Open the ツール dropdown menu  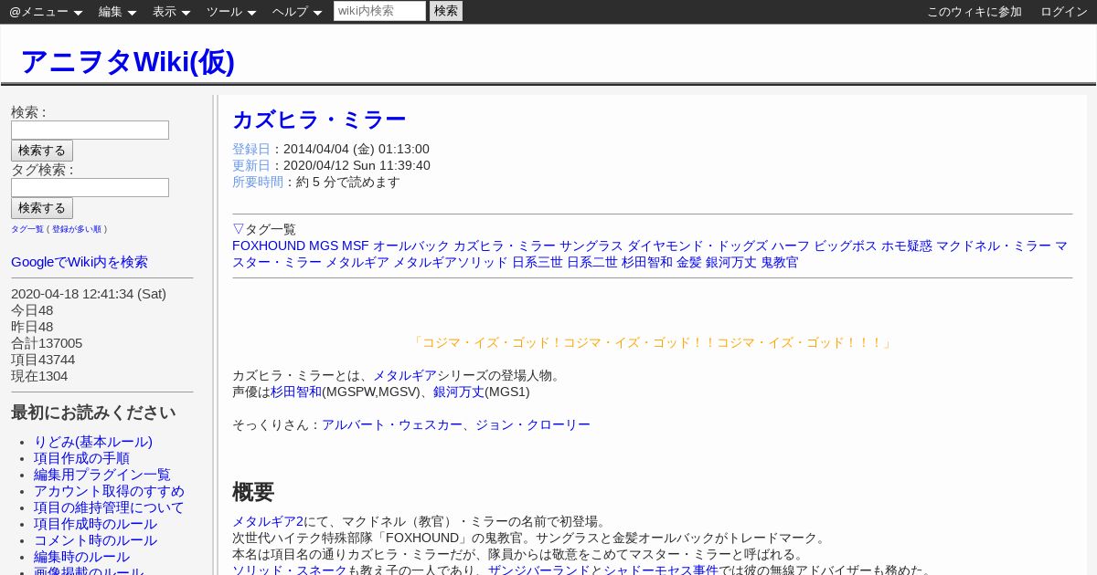(231, 12)
